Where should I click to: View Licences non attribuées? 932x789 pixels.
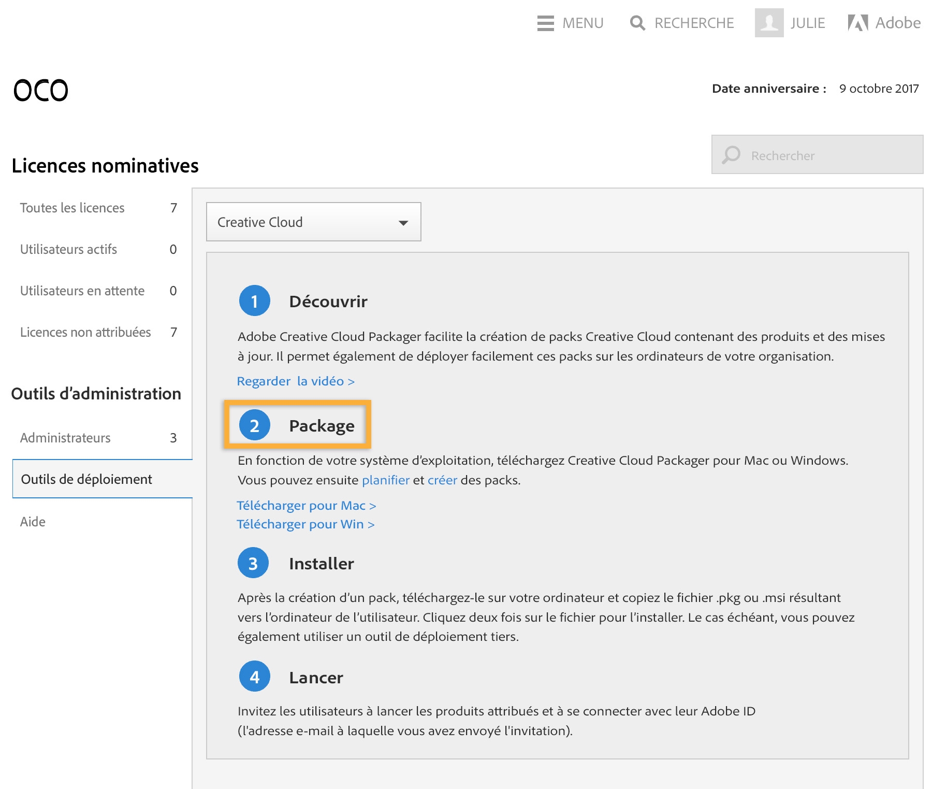[85, 332]
